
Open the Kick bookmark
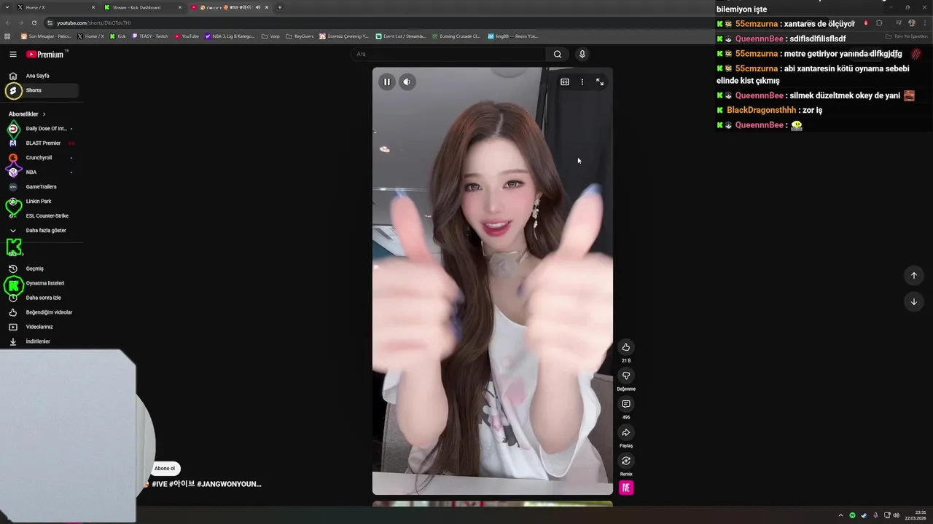(x=118, y=36)
